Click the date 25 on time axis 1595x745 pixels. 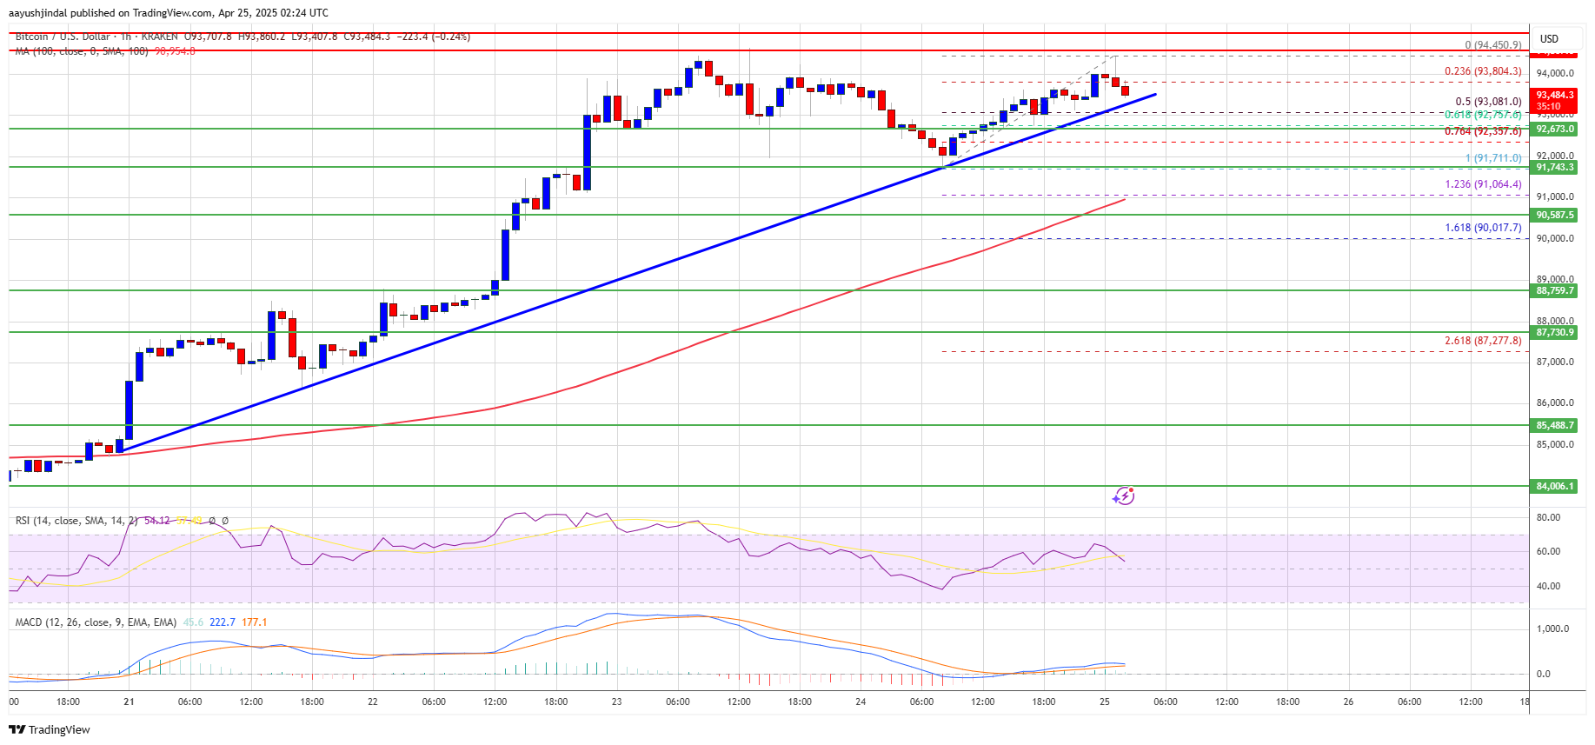tap(1105, 702)
